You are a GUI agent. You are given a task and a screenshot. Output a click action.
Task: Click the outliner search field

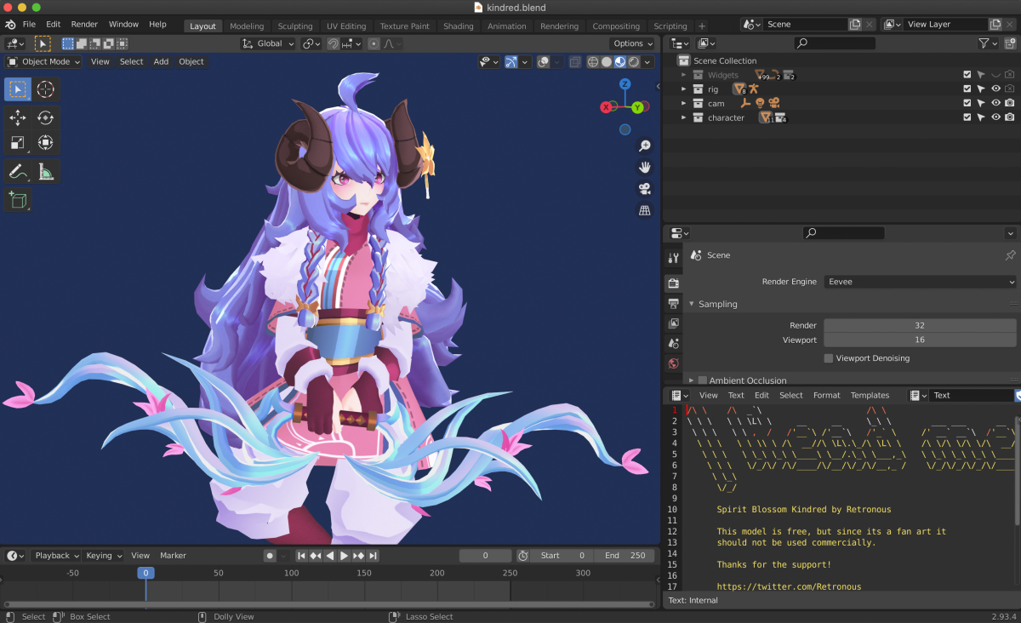coord(835,43)
